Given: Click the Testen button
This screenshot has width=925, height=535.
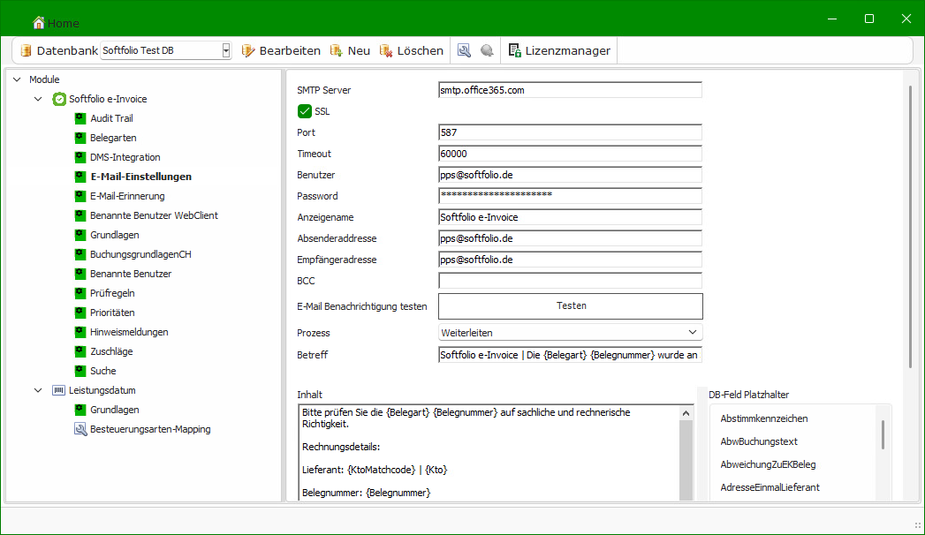Looking at the screenshot, I should click(x=571, y=305).
